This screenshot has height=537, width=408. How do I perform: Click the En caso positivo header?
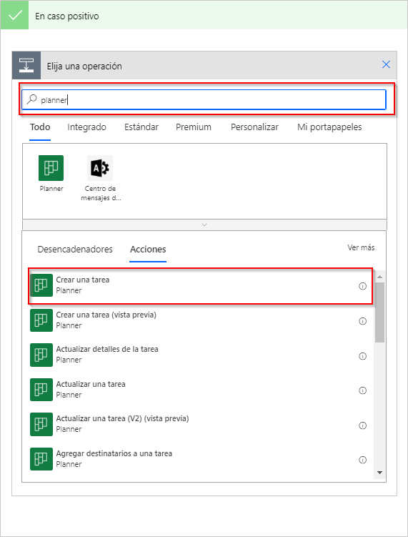pyautogui.click(x=204, y=16)
